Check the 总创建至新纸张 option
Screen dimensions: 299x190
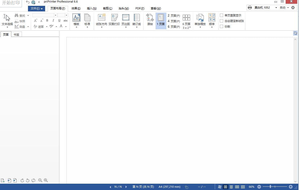pyautogui.click(x=221, y=21)
